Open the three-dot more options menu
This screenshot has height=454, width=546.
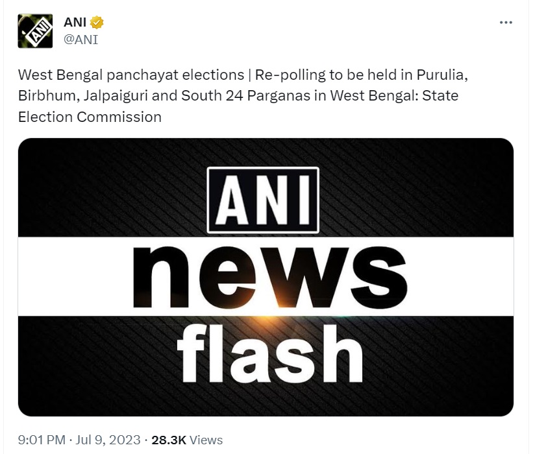[506, 22]
